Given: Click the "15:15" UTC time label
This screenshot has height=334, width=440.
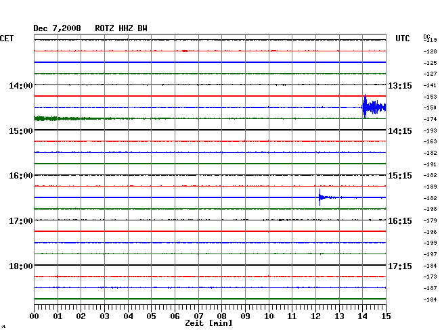Looking at the screenshot, I should (x=400, y=176).
